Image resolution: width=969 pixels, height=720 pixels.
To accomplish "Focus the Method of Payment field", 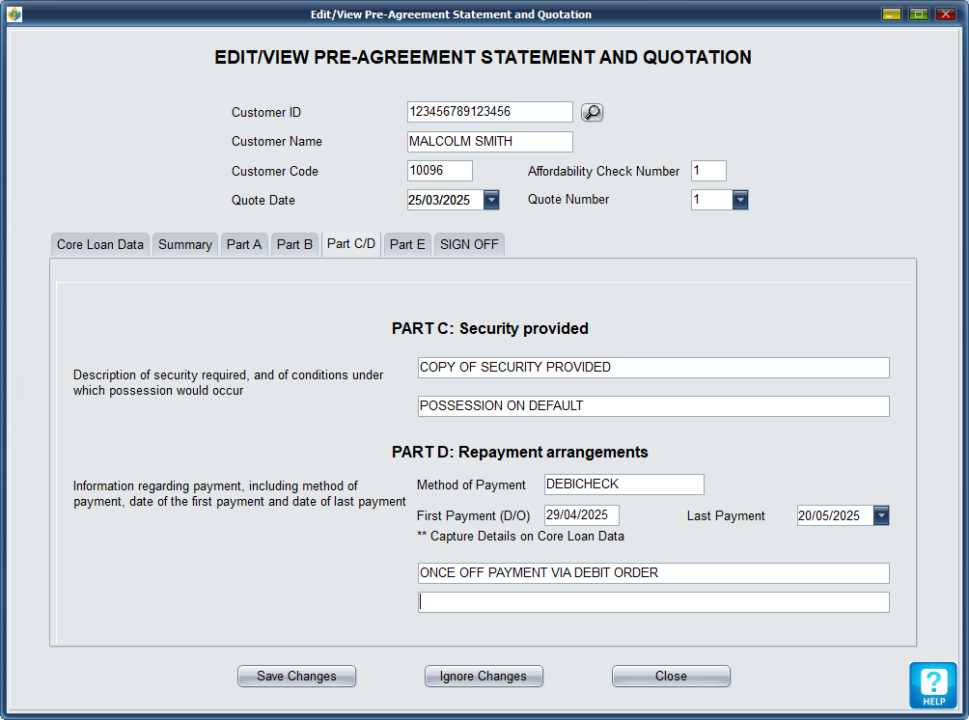I will pyautogui.click(x=623, y=485).
